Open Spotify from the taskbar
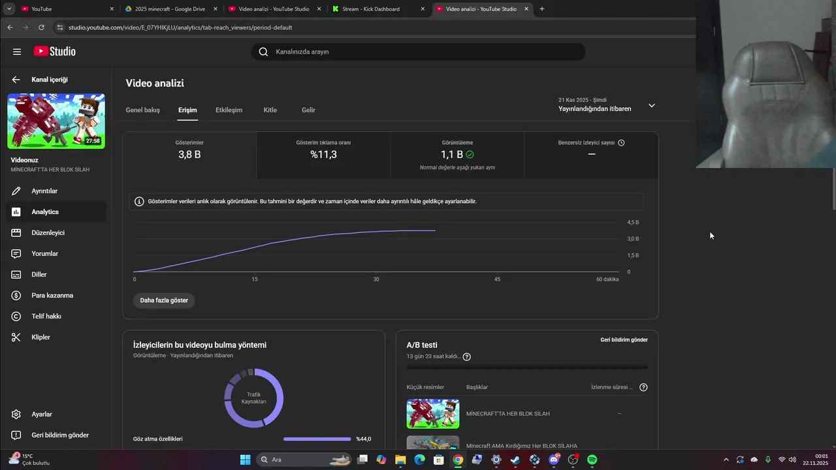The image size is (836, 470). 592,460
